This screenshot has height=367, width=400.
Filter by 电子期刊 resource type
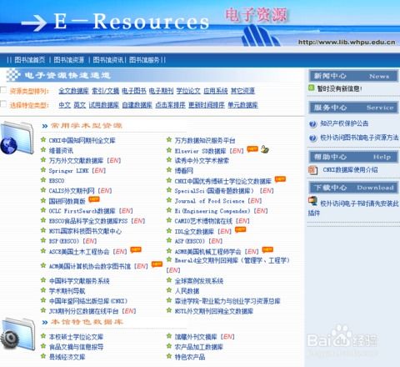tap(161, 91)
